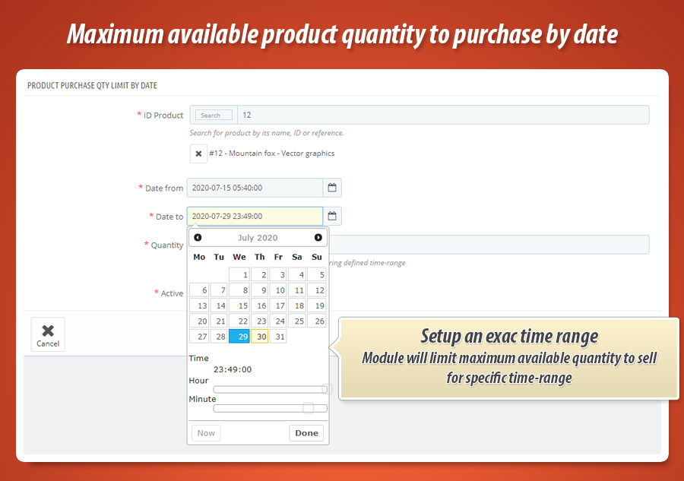
Task: Click the Minute slider handle
Action: tap(308, 408)
